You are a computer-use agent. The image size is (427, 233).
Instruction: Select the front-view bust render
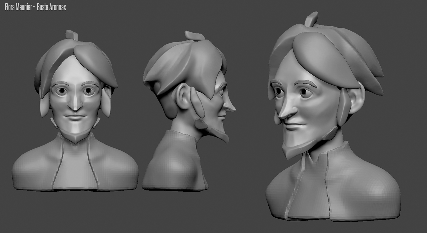coord(75,111)
